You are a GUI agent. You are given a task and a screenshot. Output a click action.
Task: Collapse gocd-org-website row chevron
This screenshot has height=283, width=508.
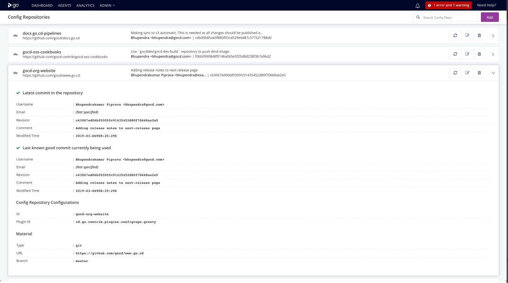(493, 73)
